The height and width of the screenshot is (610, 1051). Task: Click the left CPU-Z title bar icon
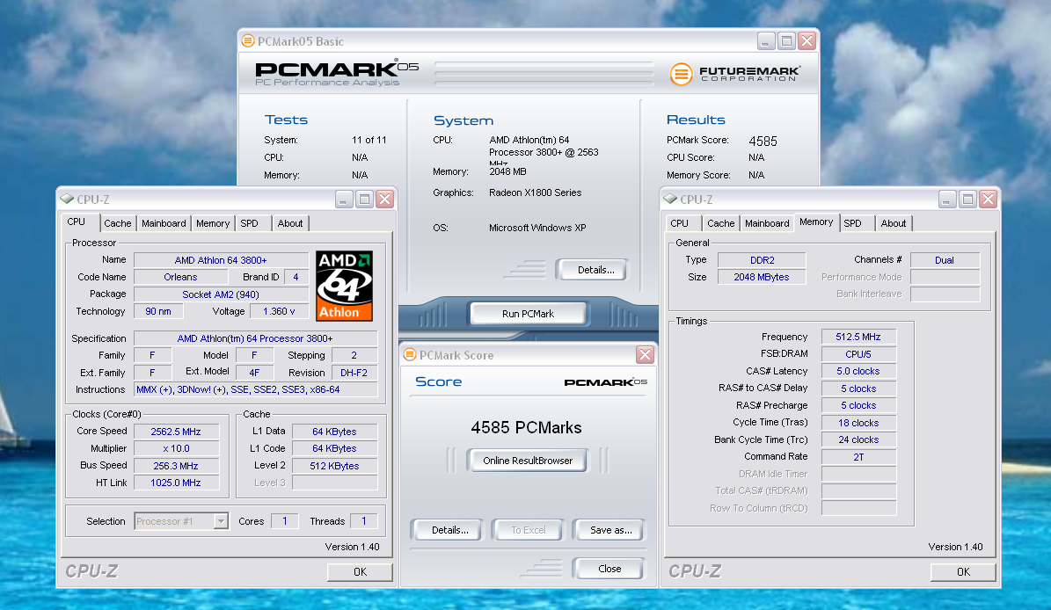tap(66, 199)
